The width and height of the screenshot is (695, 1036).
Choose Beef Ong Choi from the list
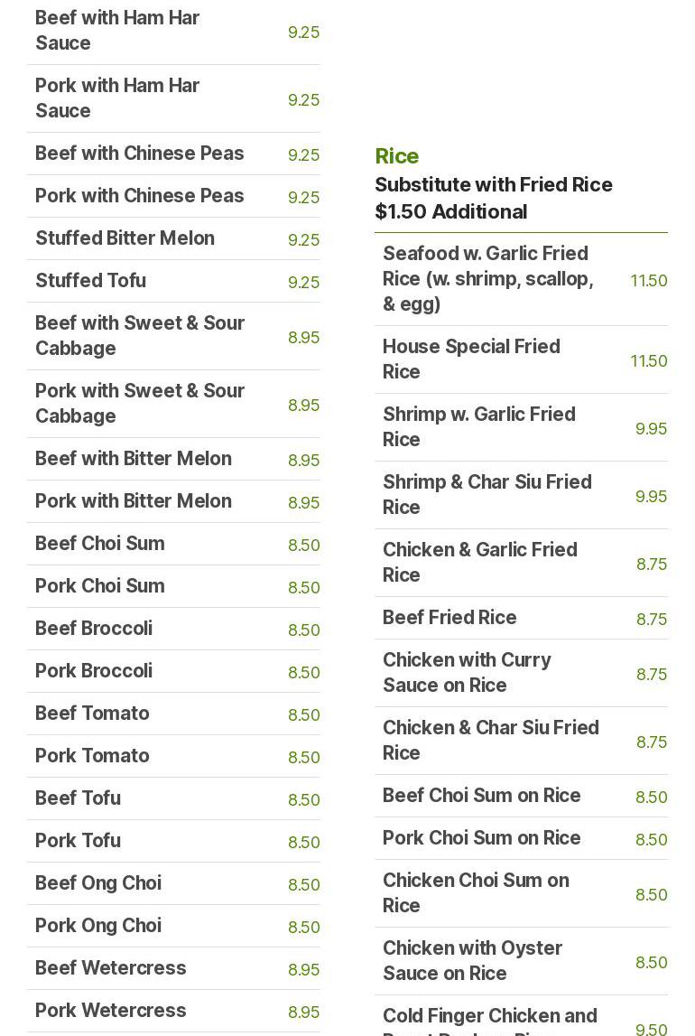[x=97, y=883]
